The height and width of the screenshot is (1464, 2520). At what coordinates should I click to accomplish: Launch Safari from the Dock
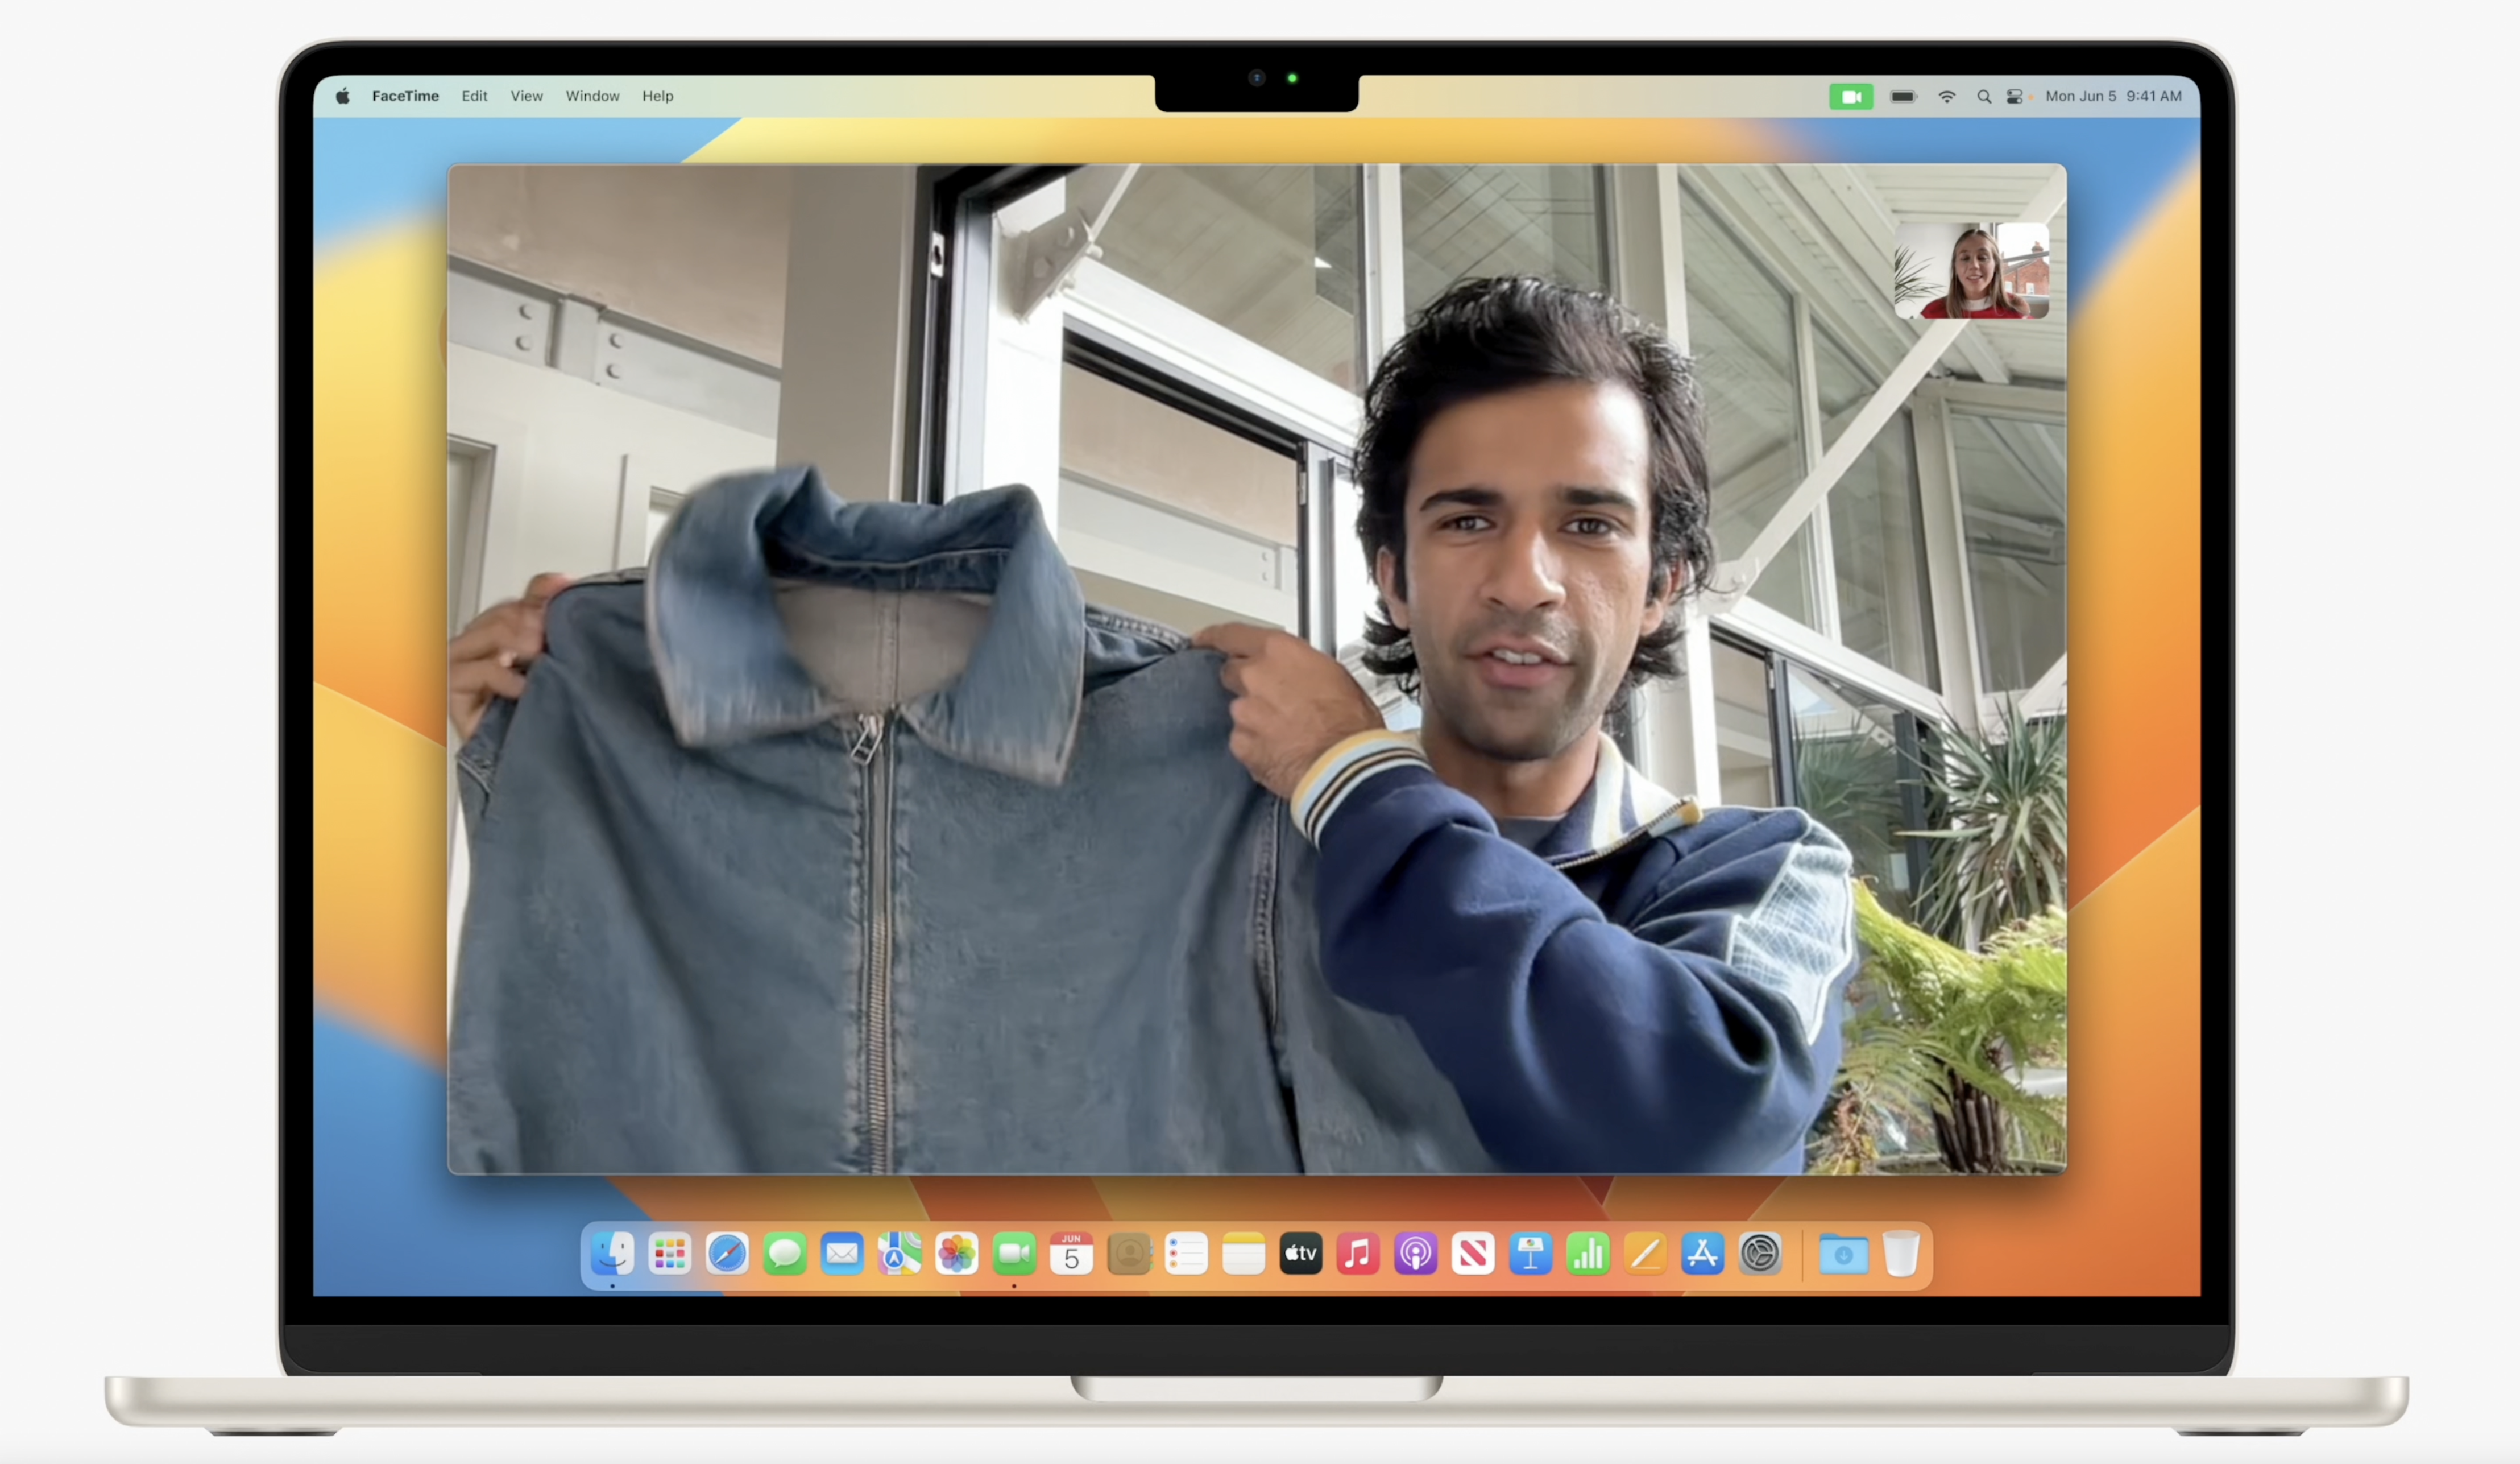tap(727, 1253)
